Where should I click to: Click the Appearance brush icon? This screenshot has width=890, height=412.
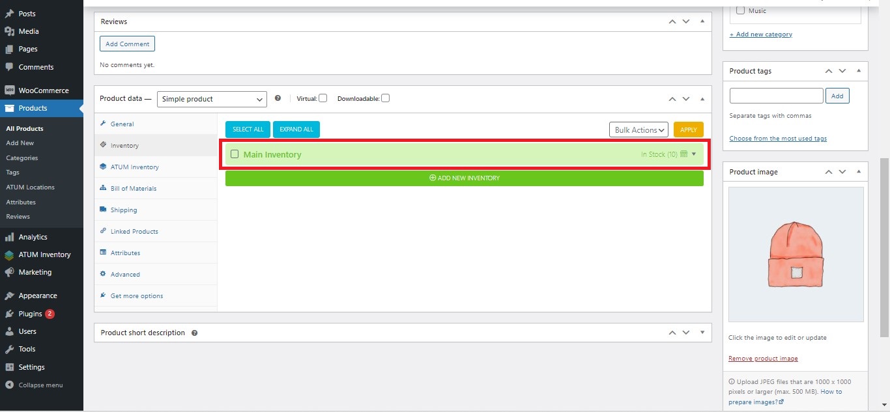(x=9, y=295)
